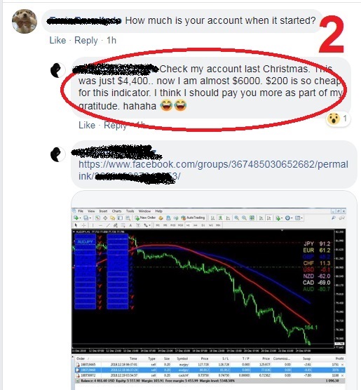Viewport: 361px width, 390px height.
Task: Click the tile windows grid icon
Action: [252, 218]
